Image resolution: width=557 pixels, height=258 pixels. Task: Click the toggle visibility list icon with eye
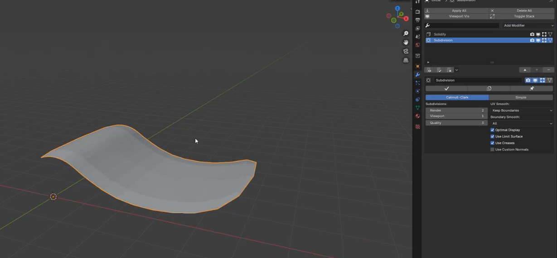pos(429,70)
